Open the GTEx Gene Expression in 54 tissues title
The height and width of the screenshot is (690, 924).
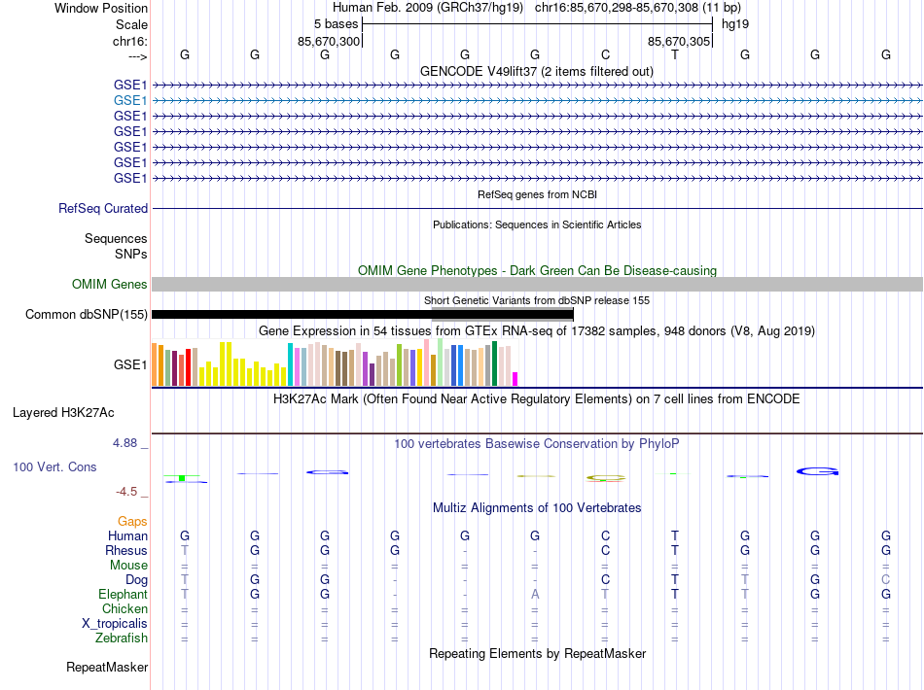coord(537,330)
